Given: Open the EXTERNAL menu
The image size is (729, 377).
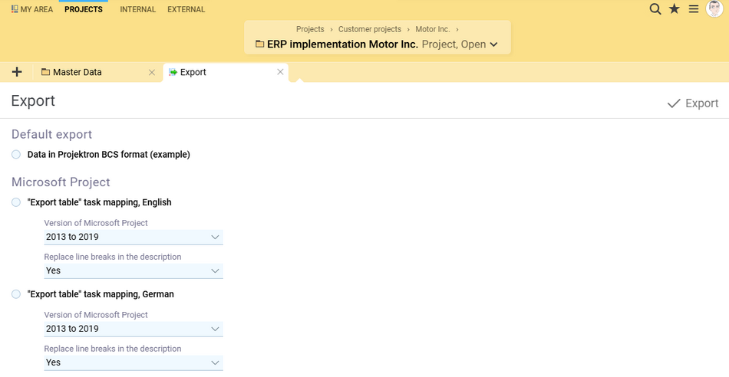Looking at the screenshot, I should point(186,9).
